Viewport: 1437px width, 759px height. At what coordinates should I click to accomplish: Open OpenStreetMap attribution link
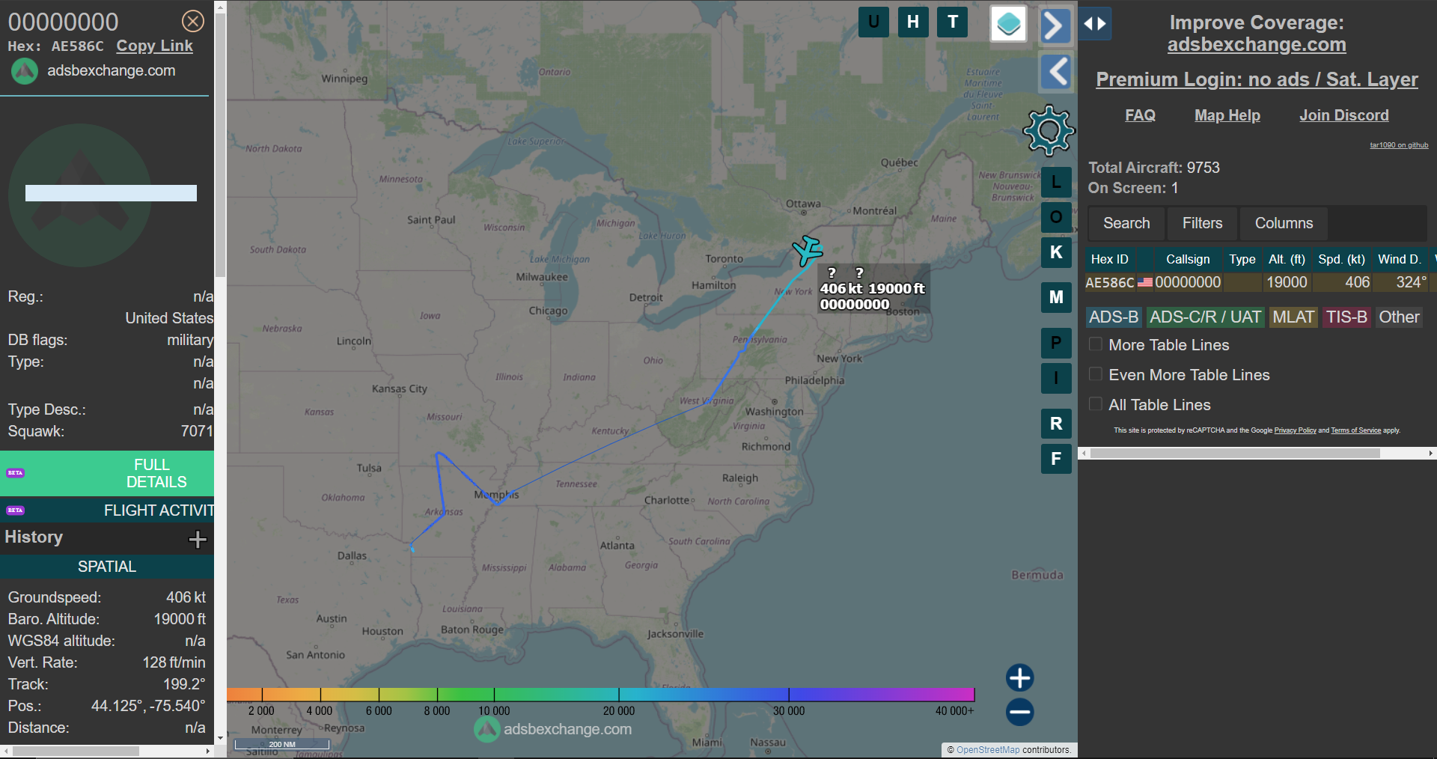point(987,750)
